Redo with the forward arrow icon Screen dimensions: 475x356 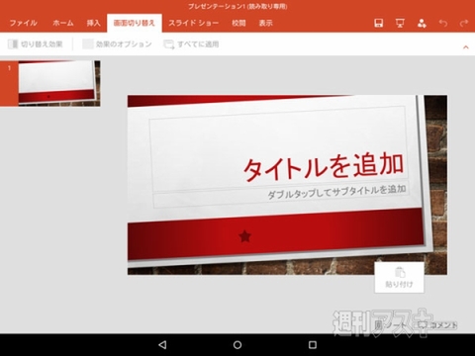(464, 23)
